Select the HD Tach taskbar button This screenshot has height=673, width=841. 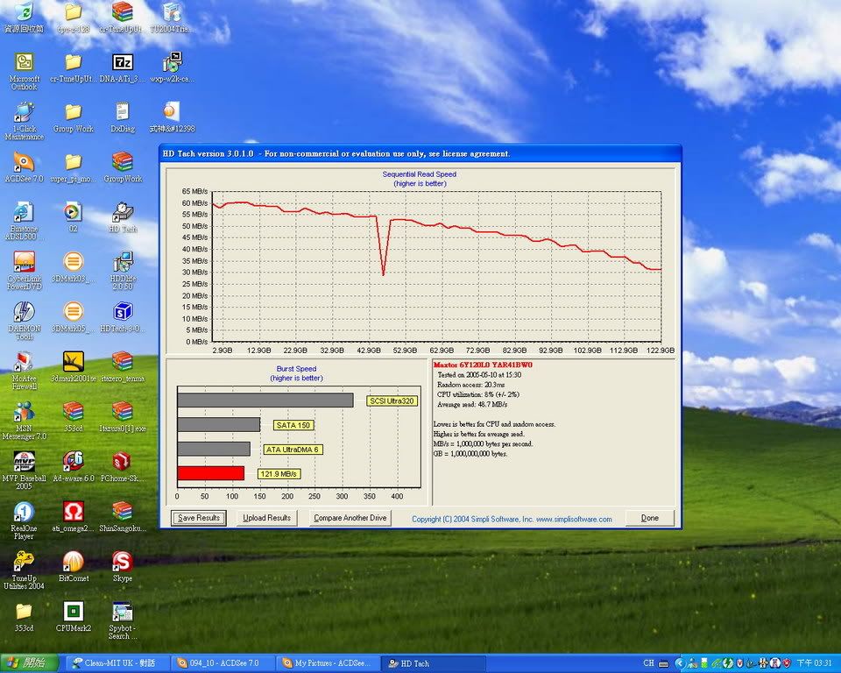pyautogui.click(x=434, y=663)
